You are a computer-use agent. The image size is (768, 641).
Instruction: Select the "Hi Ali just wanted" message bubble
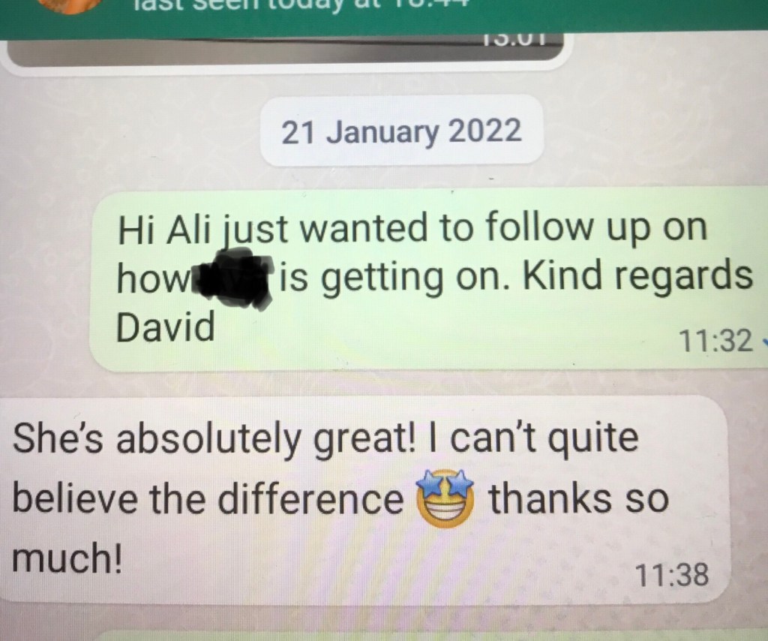pos(428,279)
